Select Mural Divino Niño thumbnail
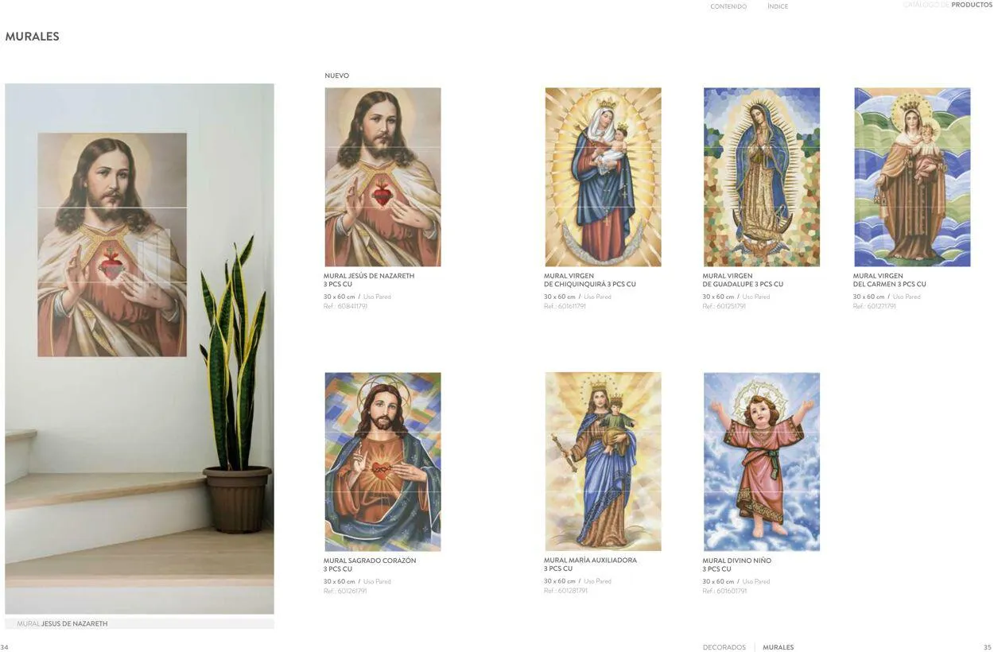The width and height of the screenshot is (994, 652). tap(761, 462)
